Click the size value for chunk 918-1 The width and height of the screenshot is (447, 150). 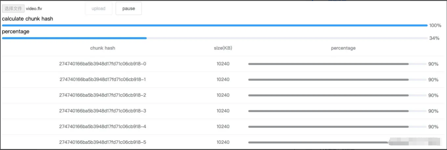pyautogui.click(x=223, y=79)
